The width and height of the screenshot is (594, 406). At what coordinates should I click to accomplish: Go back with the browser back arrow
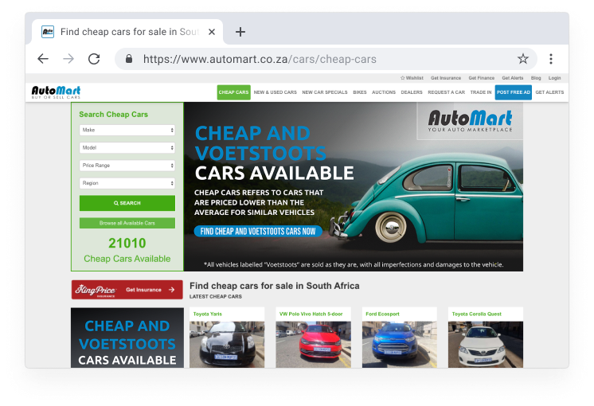pyautogui.click(x=43, y=59)
